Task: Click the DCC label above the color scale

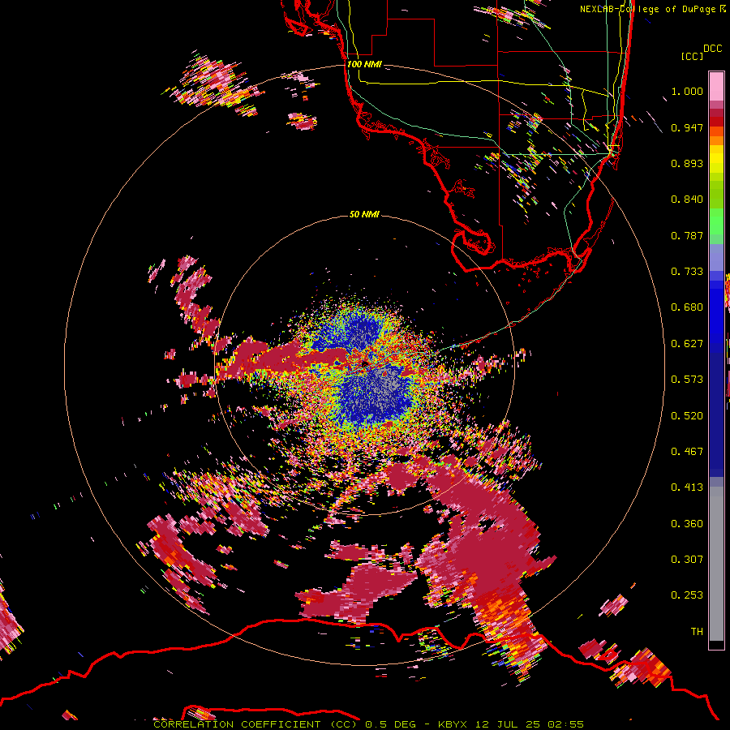Action: coord(712,49)
